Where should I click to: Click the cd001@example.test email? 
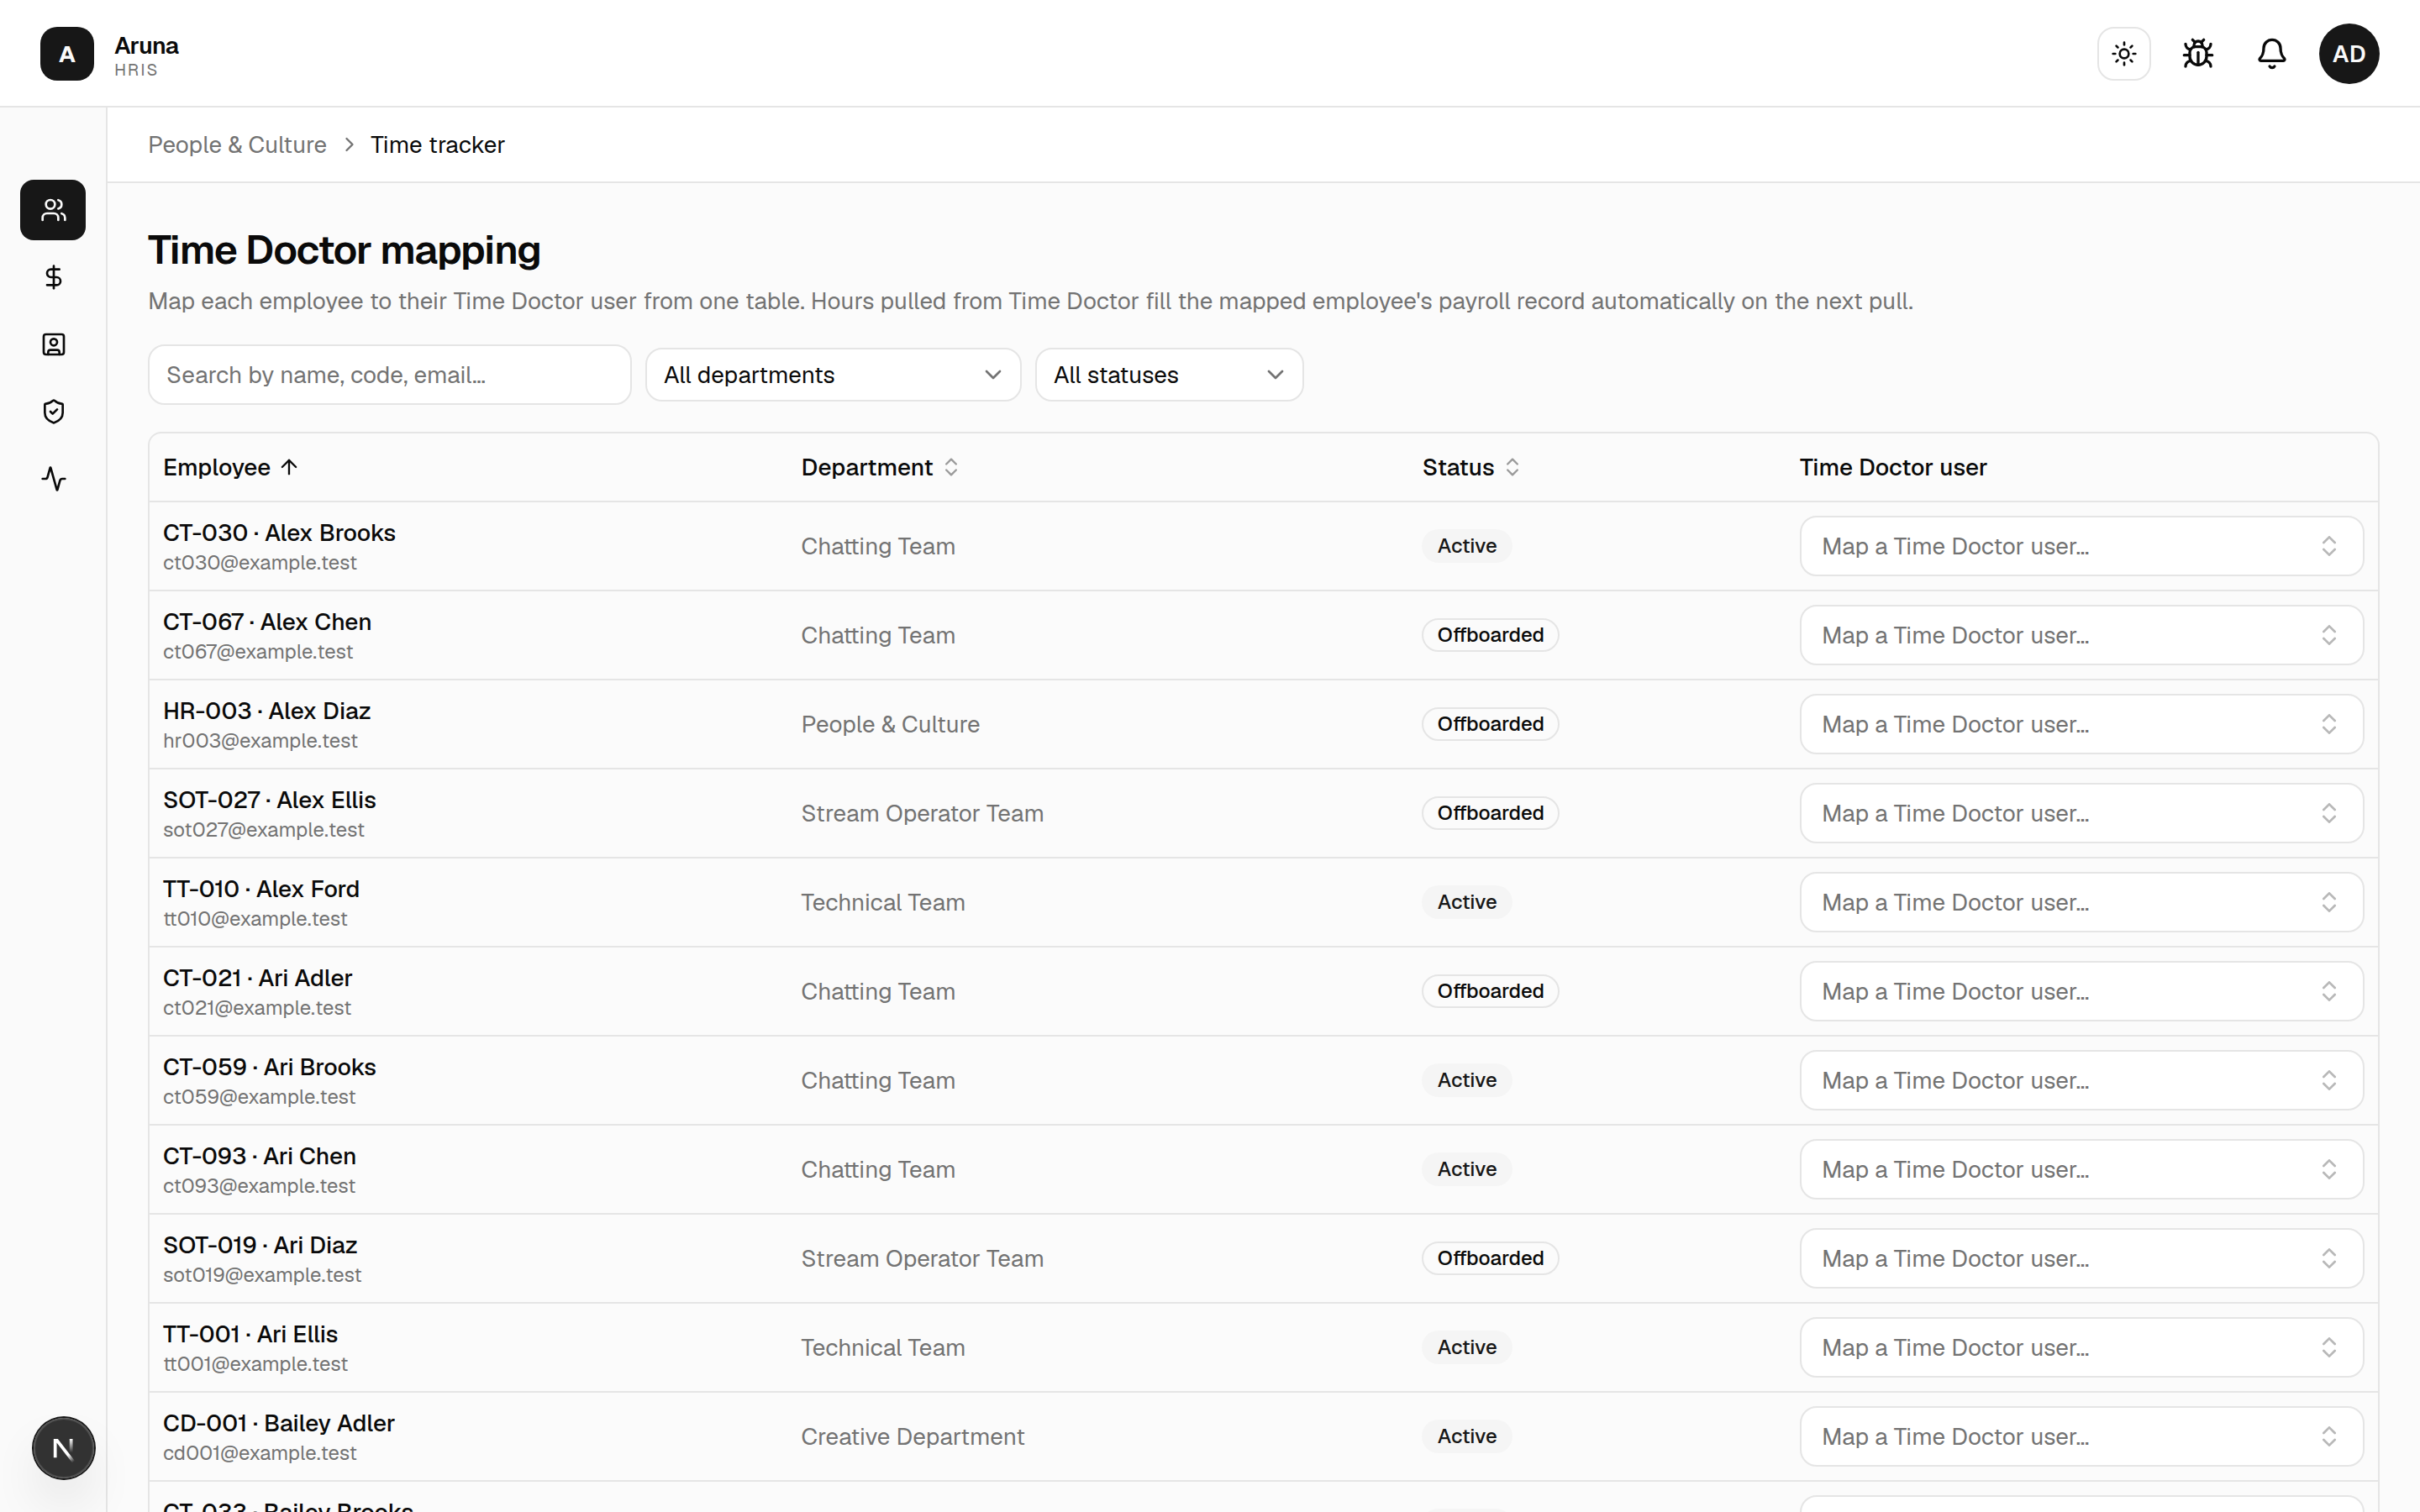click(259, 1453)
